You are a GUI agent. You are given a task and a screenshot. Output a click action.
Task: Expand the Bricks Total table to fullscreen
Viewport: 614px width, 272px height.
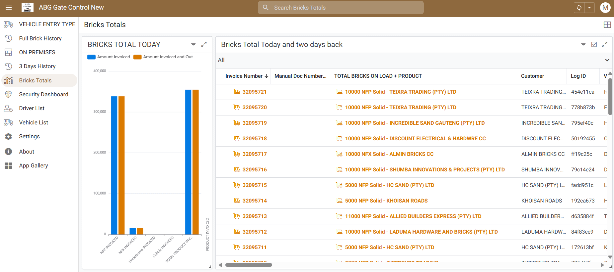pyautogui.click(x=604, y=44)
